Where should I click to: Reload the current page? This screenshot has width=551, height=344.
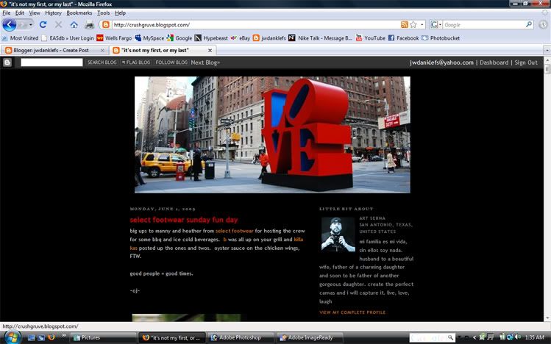point(43,24)
